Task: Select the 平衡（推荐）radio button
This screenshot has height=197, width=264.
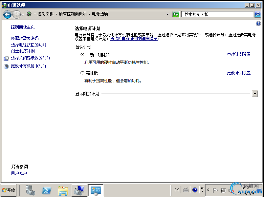Action: click(82, 55)
